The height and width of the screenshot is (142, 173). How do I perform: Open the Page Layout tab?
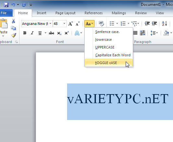(65, 13)
